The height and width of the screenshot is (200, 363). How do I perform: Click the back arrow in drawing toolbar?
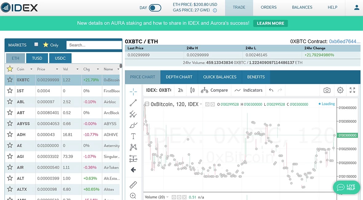click(133, 170)
